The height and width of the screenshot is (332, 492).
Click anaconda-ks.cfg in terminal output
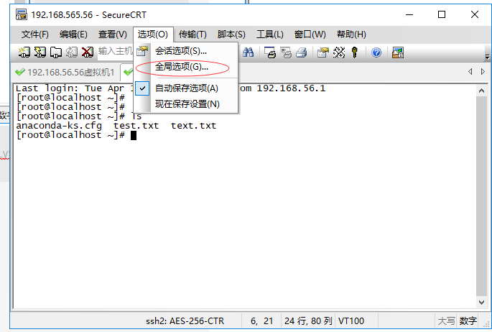(x=59, y=126)
